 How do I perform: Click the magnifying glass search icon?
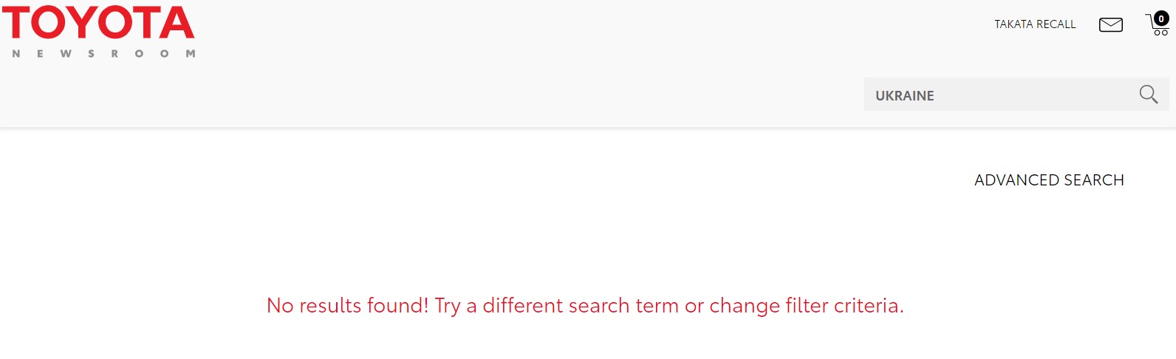(1148, 95)
